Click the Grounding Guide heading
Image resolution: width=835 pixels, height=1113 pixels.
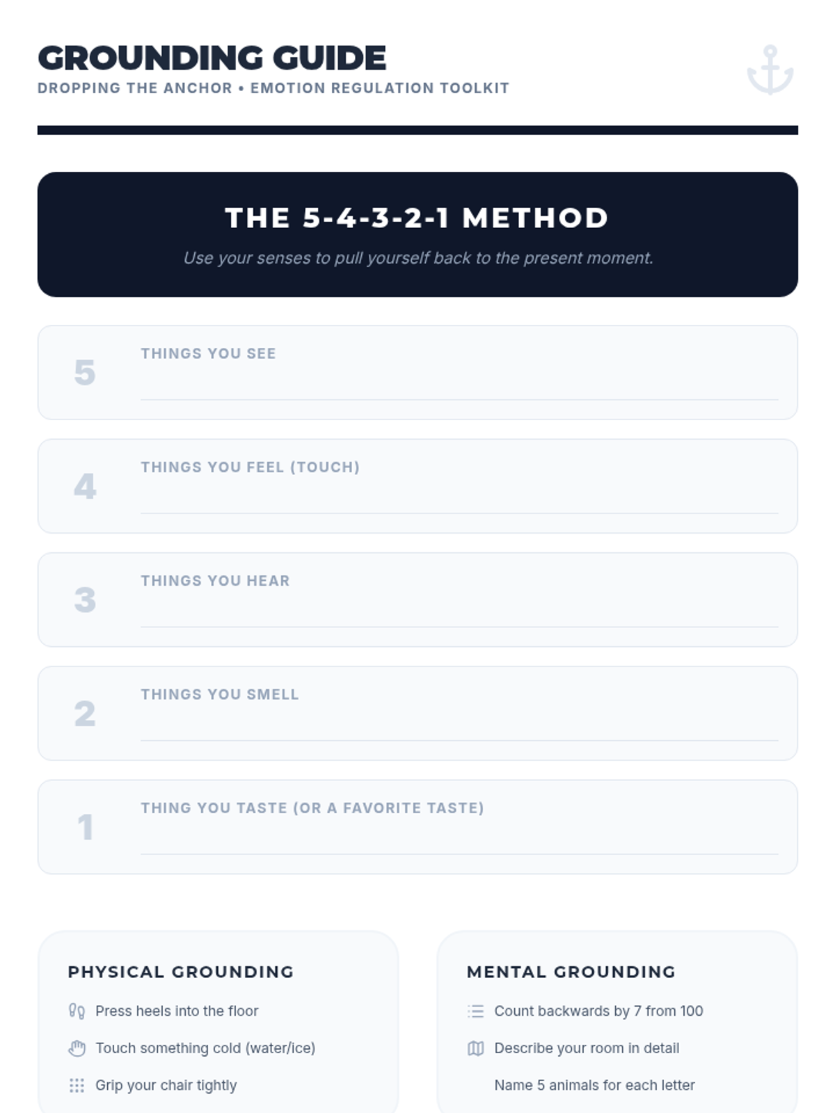(212, 58)
